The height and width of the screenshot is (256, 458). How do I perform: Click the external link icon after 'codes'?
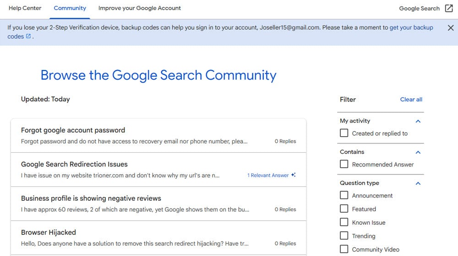28,37
